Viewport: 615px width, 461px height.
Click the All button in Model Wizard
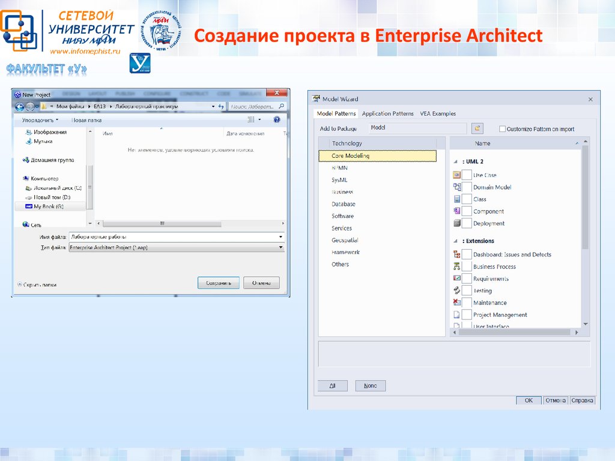click(x=333, y=386)
